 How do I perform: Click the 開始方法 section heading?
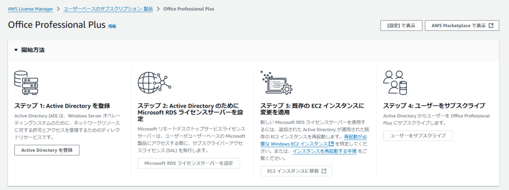click(x=33, y=50)
